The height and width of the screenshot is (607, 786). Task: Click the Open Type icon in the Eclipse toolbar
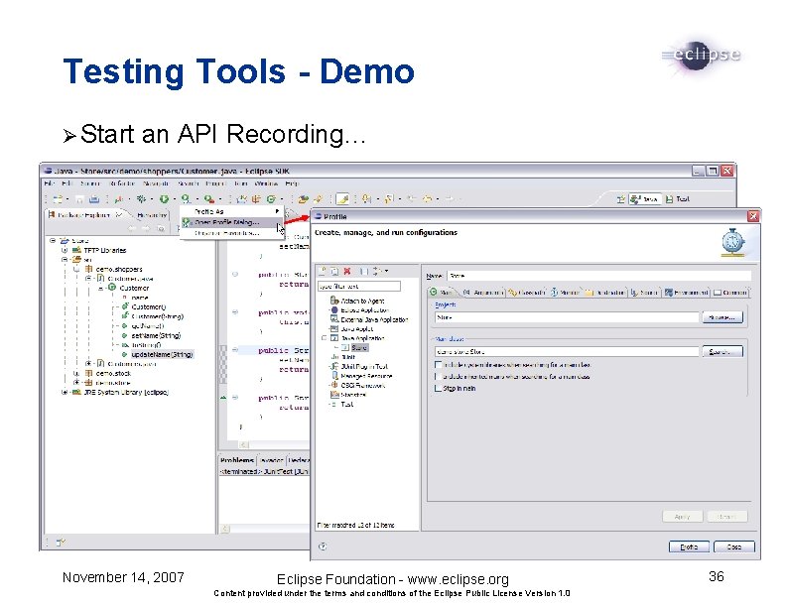[303, 198]
